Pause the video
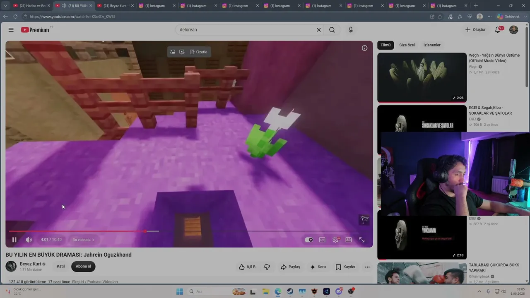Image resolution: width=530 pixels, height=298 pixels. (x=14, y=240)
